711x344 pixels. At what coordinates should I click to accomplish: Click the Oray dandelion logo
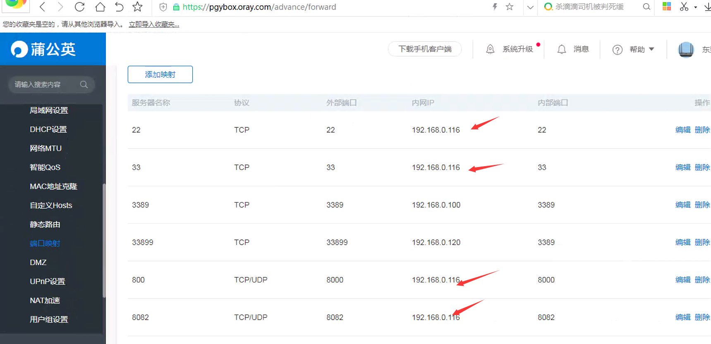click(43, 49)
